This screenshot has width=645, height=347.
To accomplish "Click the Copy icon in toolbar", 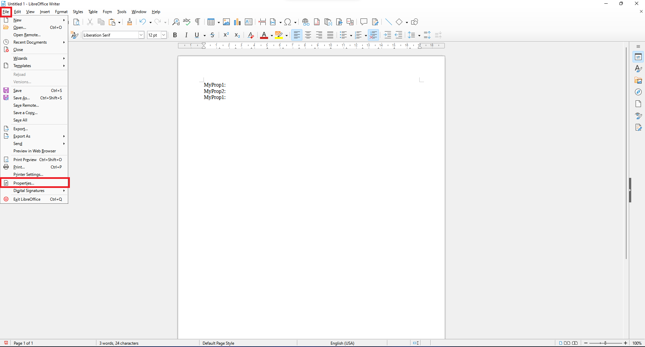I will (101, 22).
